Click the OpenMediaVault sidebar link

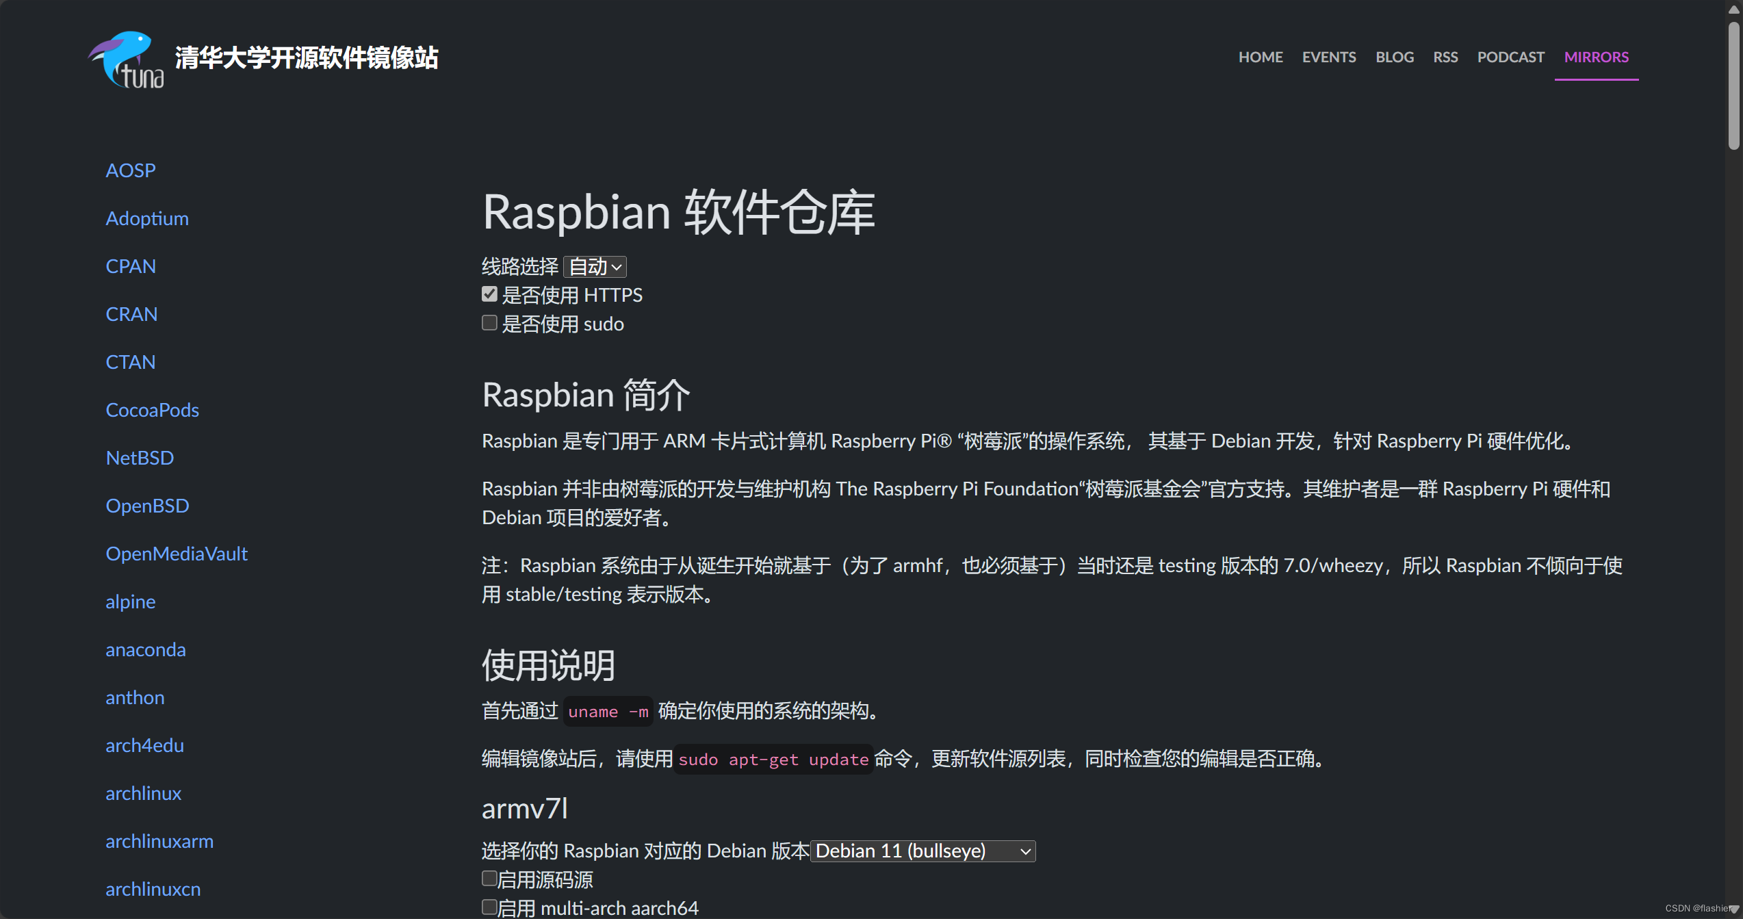[x=176, y=553]
